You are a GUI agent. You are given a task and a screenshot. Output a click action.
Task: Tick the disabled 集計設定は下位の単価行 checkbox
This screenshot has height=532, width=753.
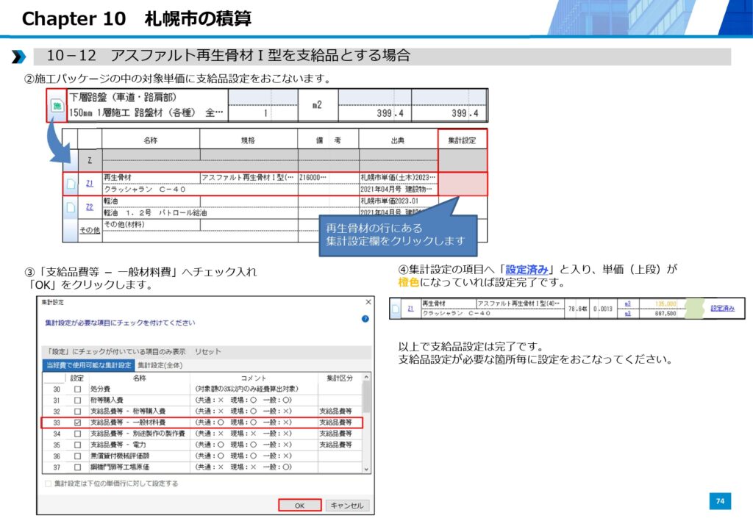coord(49,484)
